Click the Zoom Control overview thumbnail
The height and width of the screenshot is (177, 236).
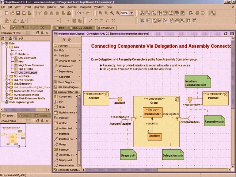[x=13, y=135]
